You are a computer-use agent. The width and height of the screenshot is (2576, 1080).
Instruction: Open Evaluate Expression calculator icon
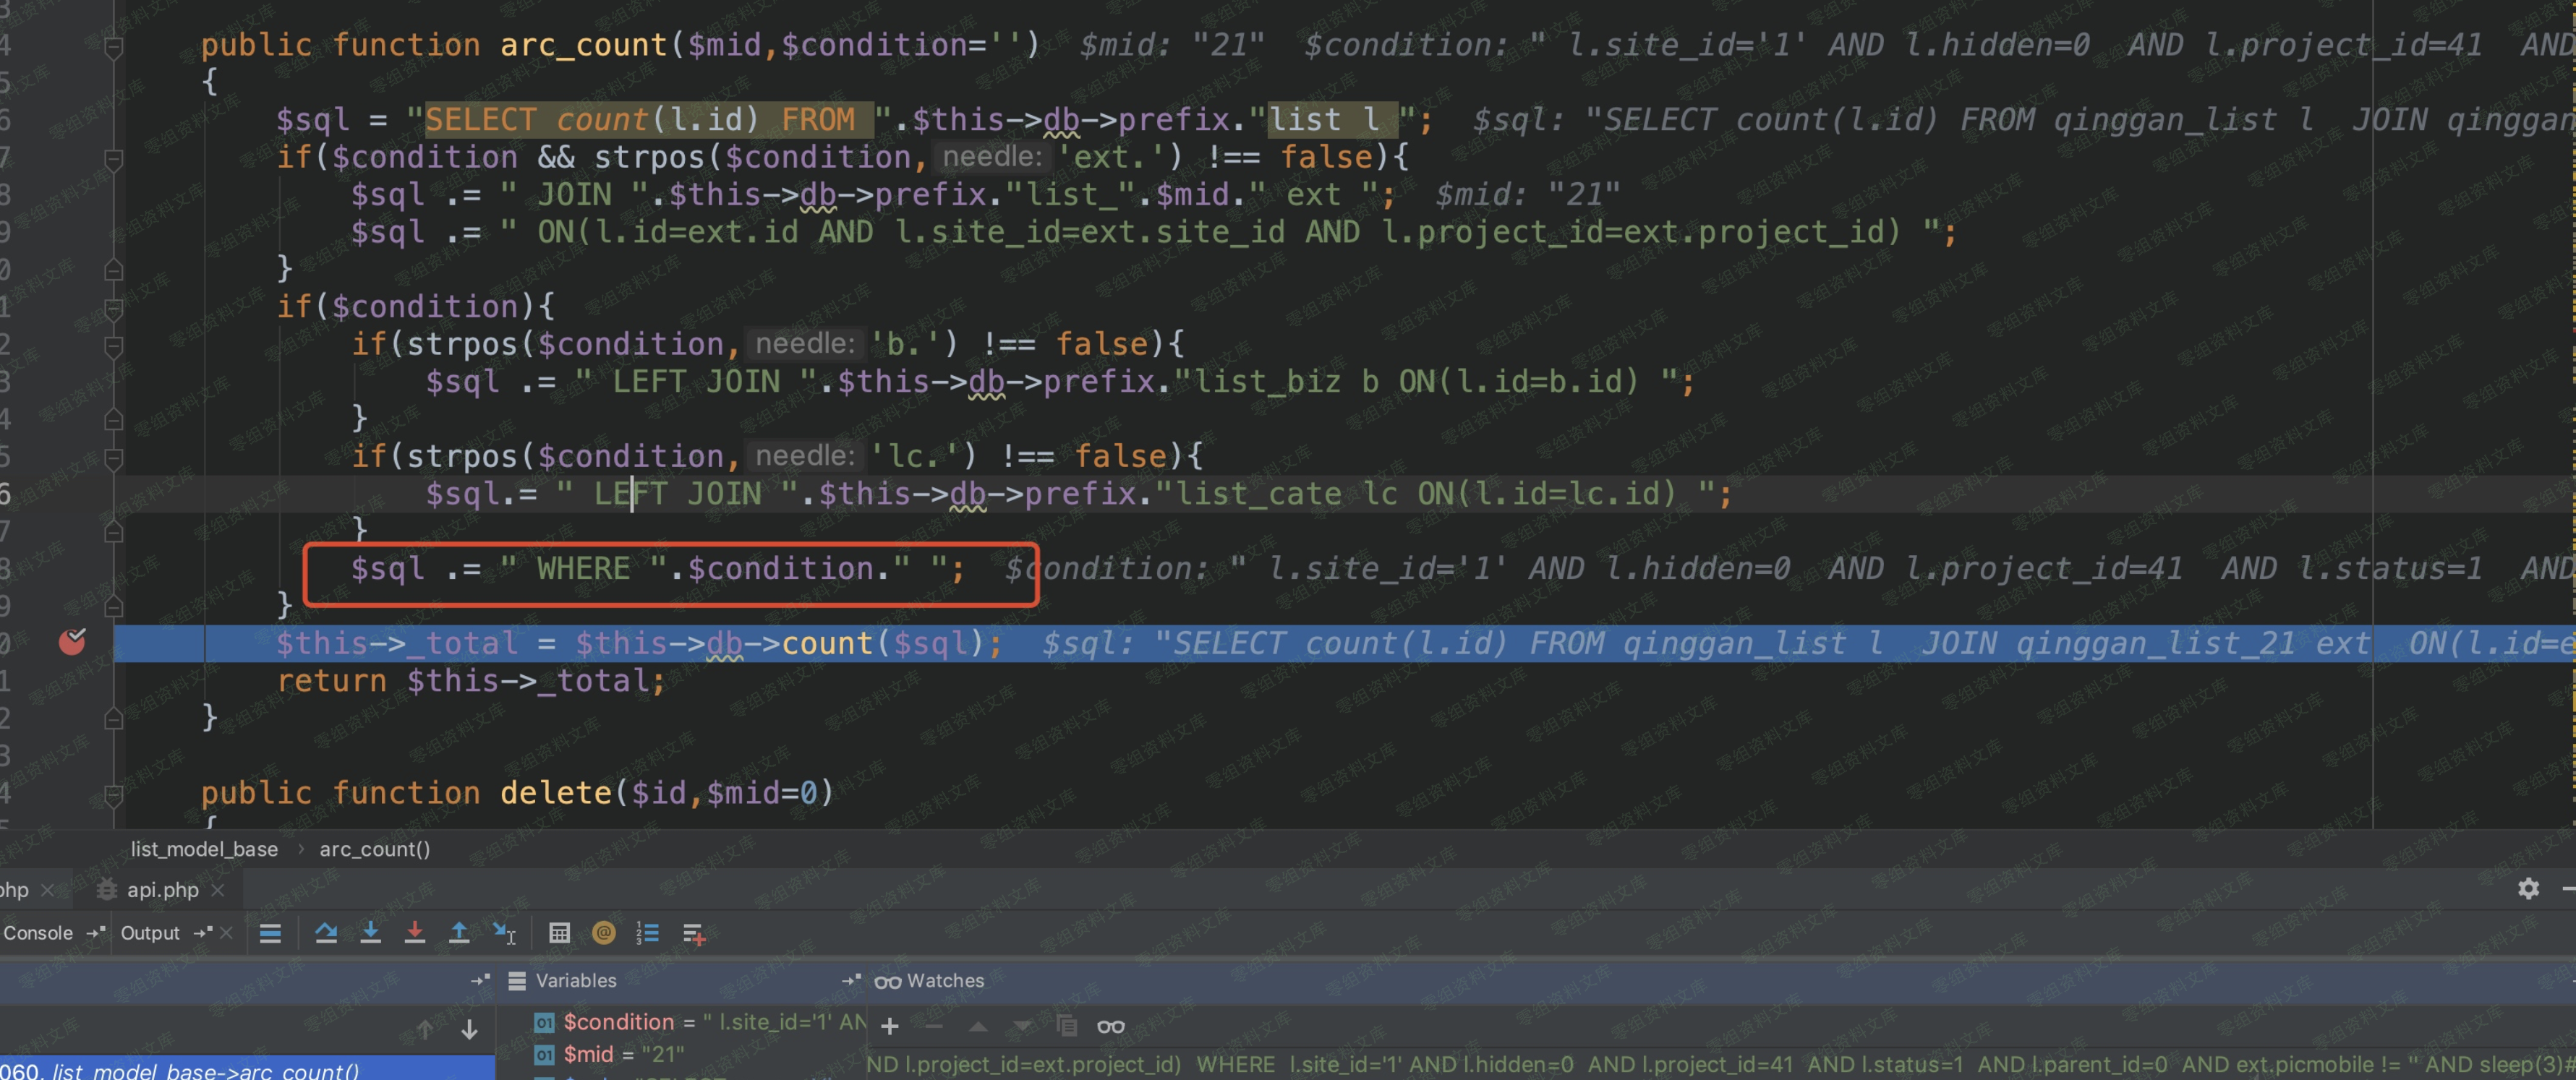pos(559,933)
